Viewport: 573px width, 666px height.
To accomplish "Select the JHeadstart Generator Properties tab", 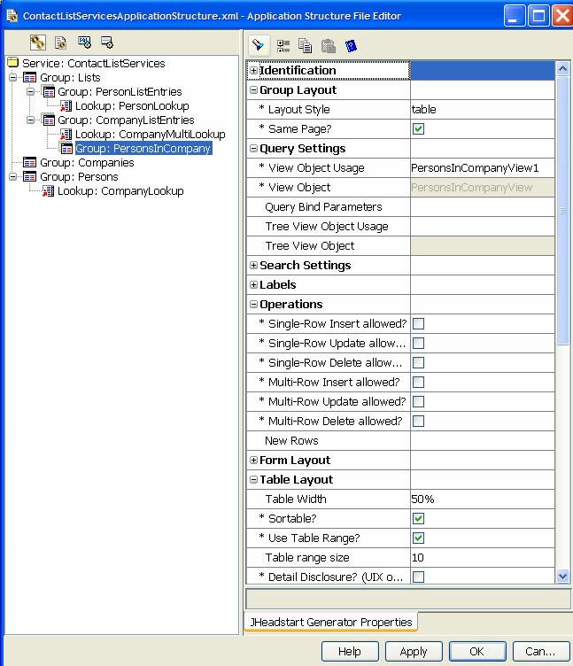I will click(331, 622).
